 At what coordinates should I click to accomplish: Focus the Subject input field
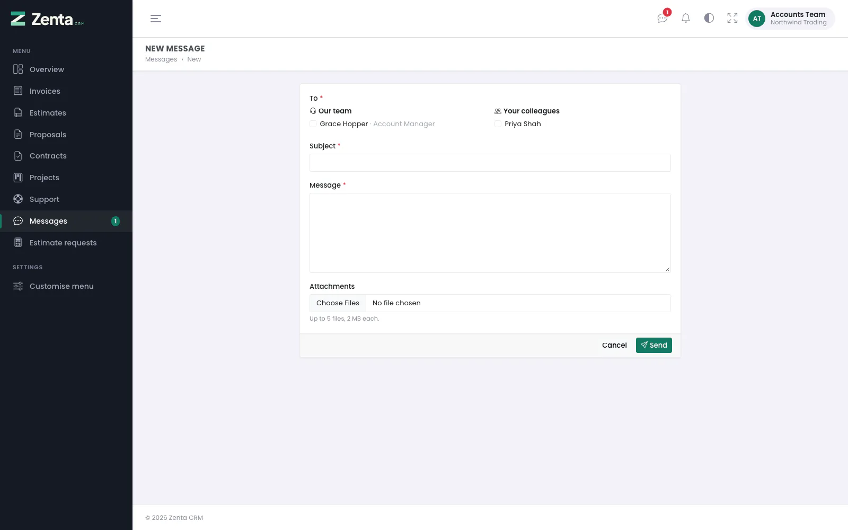[490, 163]
